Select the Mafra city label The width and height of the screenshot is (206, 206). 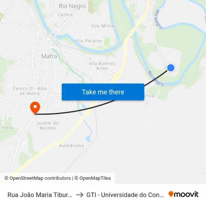(49, 56)
